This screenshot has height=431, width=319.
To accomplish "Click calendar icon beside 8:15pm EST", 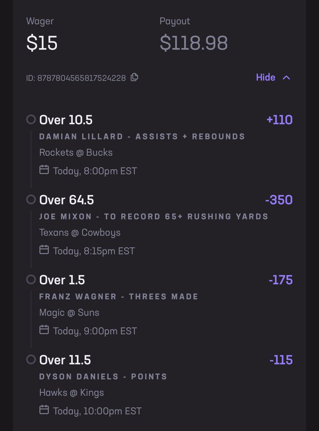I will tap(44, 250).
